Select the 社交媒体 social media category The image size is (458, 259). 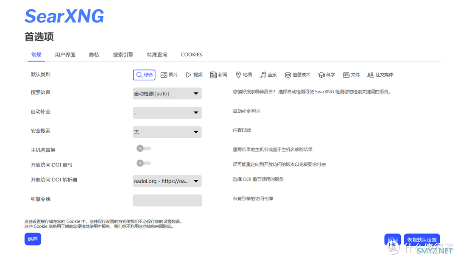[380, 75]
